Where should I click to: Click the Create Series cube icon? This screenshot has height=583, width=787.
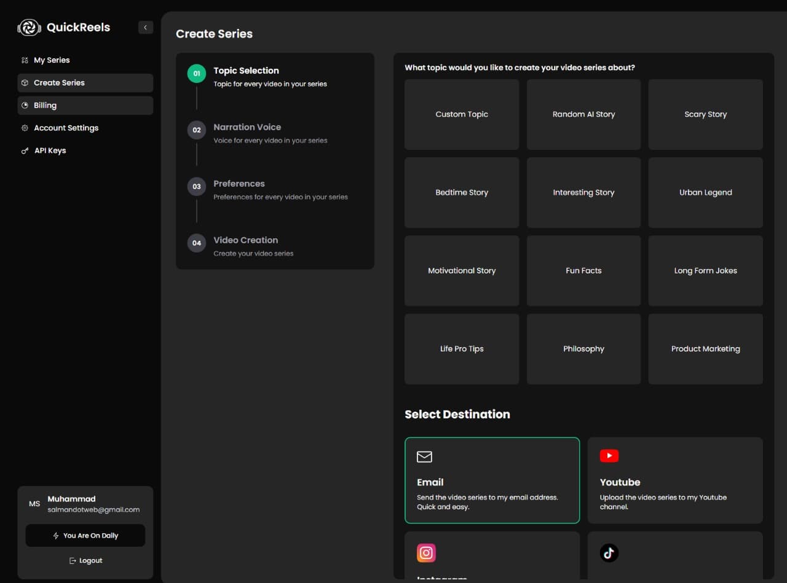click(x=25, y=83)
